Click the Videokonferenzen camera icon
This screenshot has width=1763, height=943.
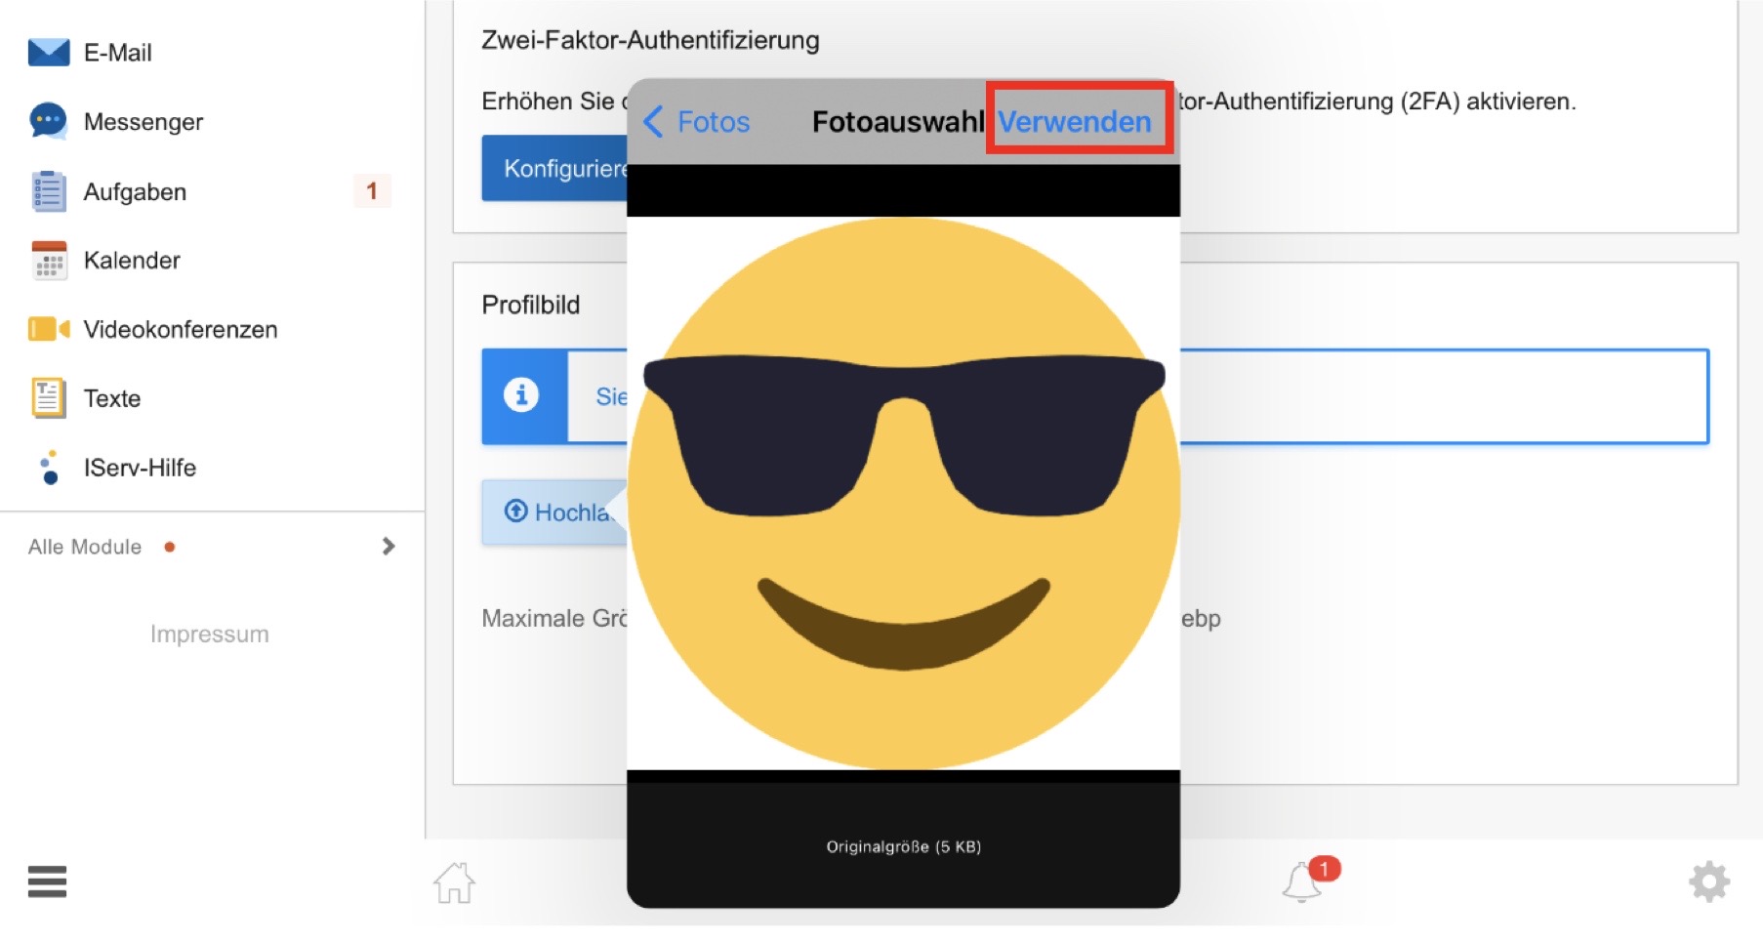49,329
